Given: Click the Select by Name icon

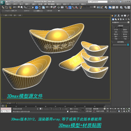Looking at the screenshot, I should coord(25,7).
